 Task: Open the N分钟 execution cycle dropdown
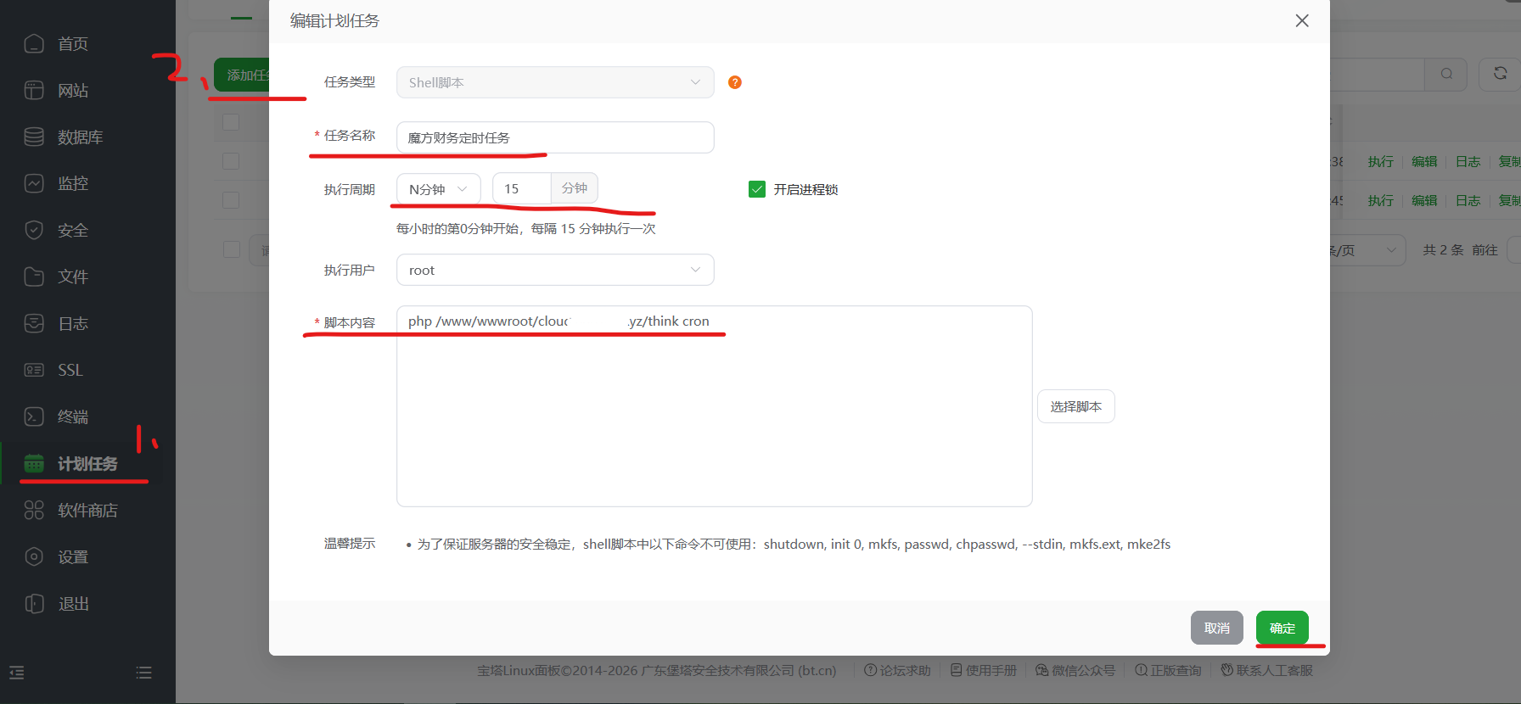click(438, 189)
